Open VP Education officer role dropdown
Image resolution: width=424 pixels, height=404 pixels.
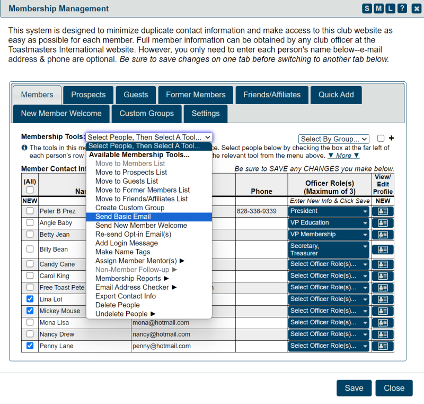point(329,222)
